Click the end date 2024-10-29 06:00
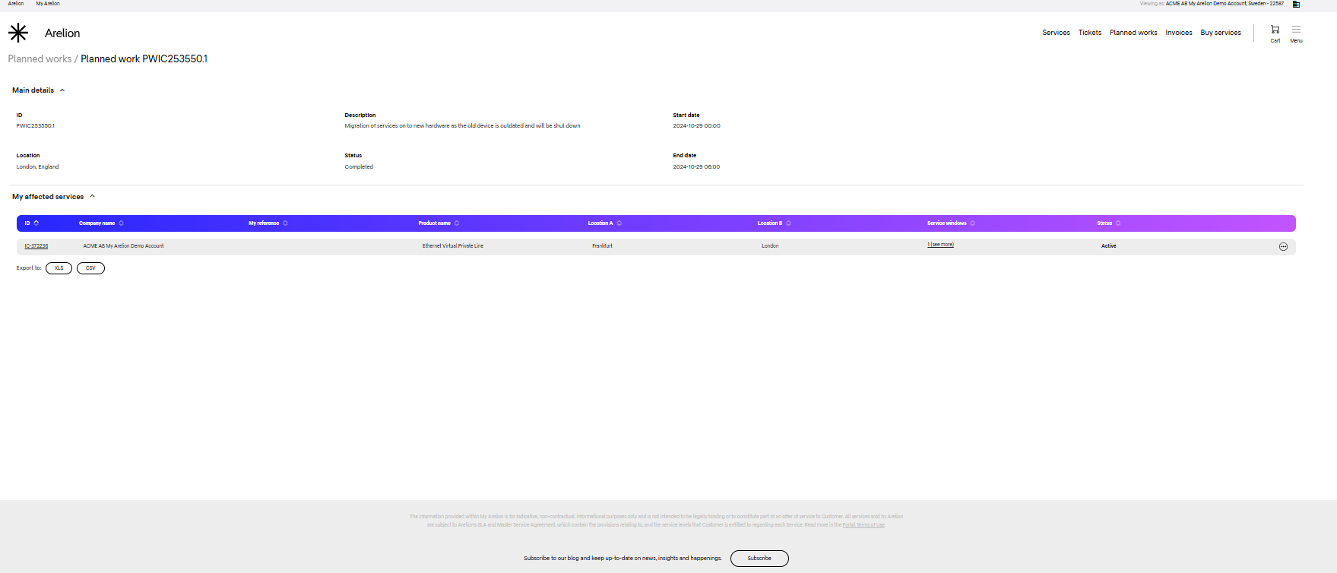The height and width of the screenshot is (573, 1337). pyautogui.click(x=696, y=167)
